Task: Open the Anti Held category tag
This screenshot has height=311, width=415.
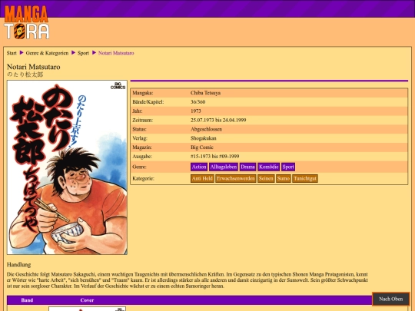Action: [202, 178]
